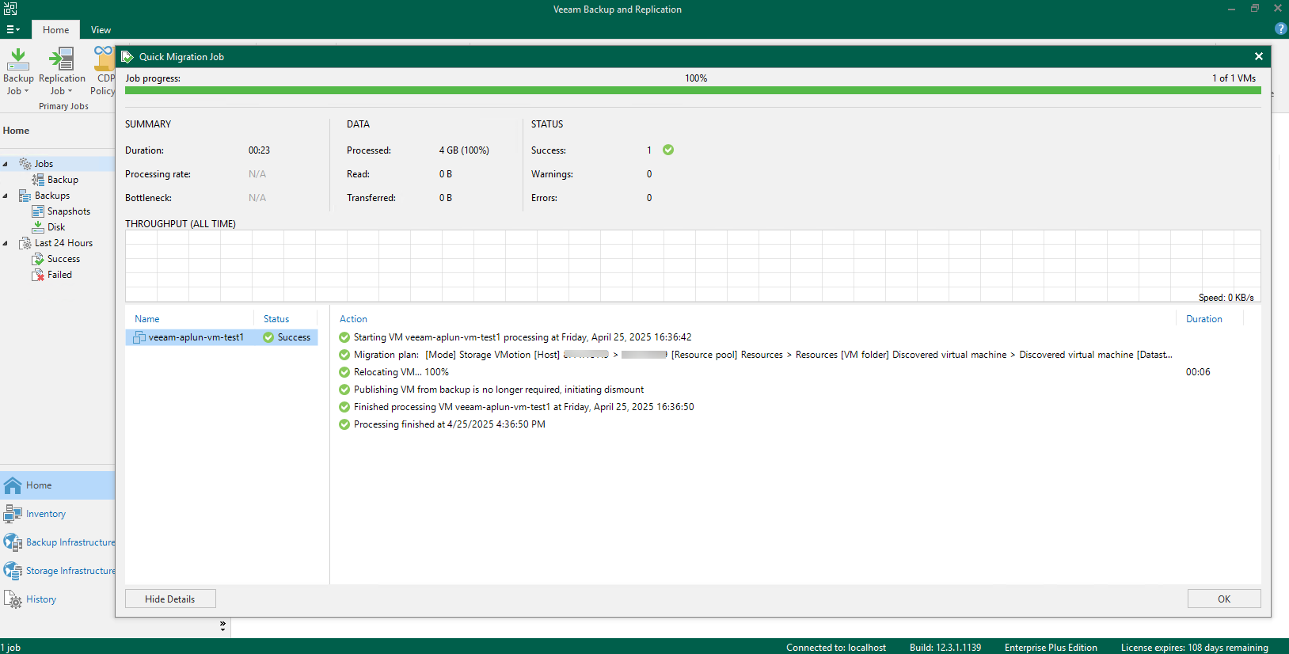Click the History pane icon
Screen dimensions: 1289x654
point(13,599)
